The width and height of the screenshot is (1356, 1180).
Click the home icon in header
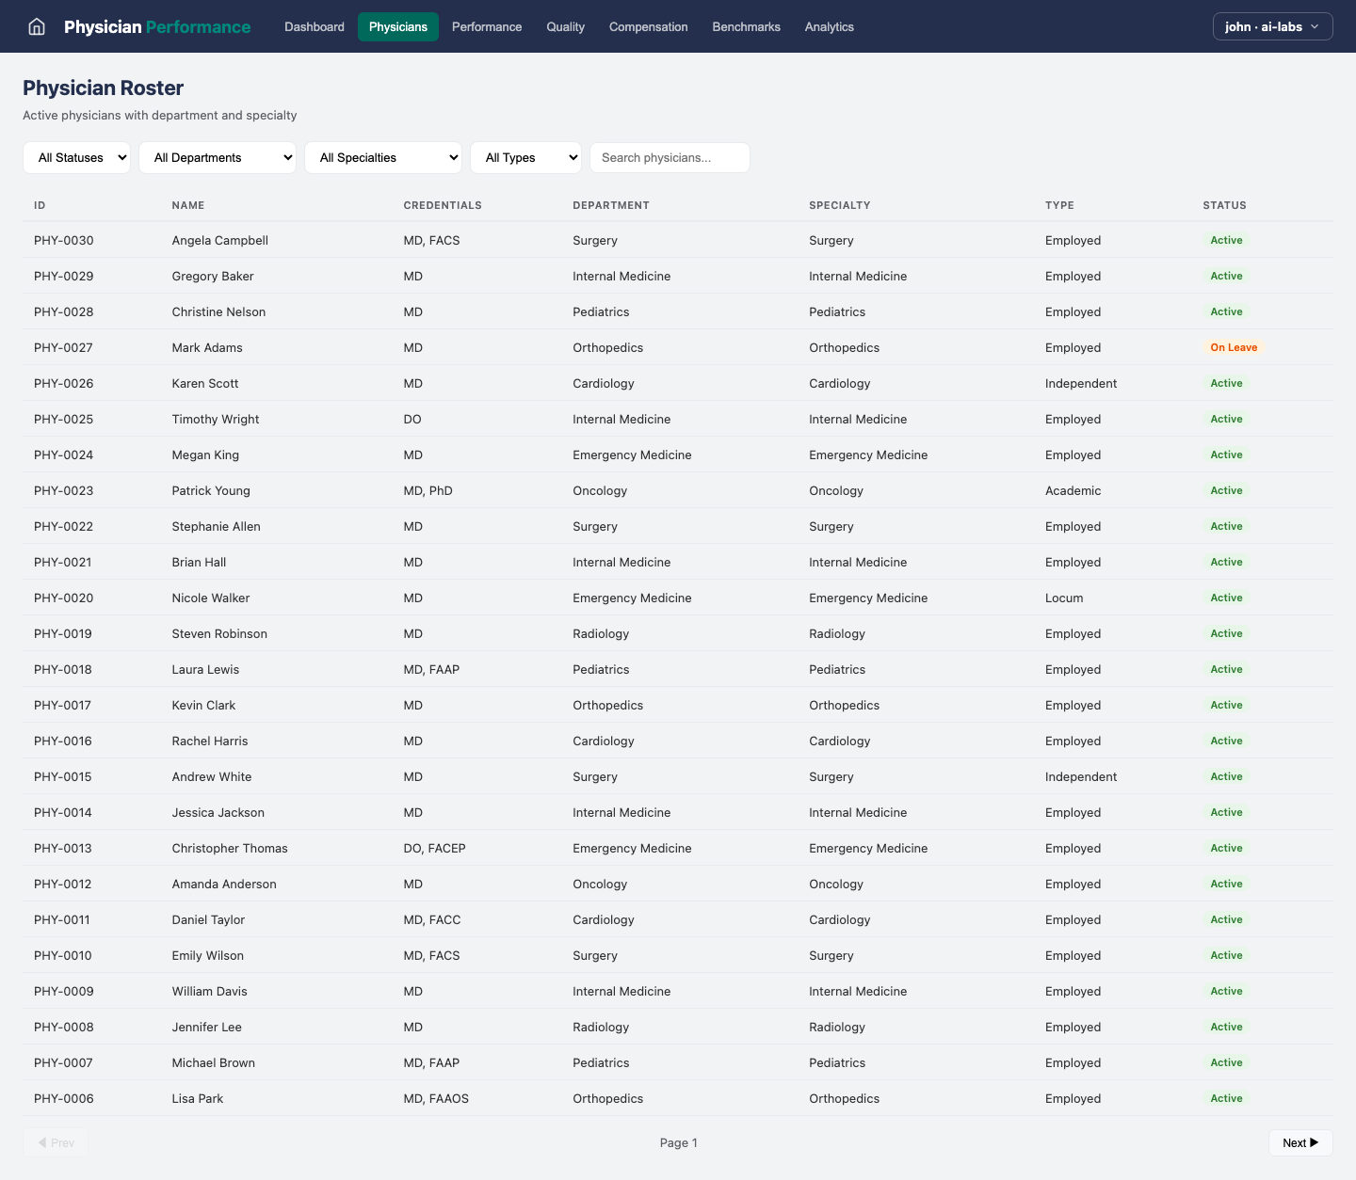click(x=37, y=26)
